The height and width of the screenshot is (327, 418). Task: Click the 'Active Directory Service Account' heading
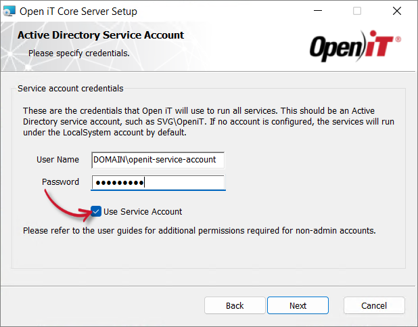tap(101, 35)
